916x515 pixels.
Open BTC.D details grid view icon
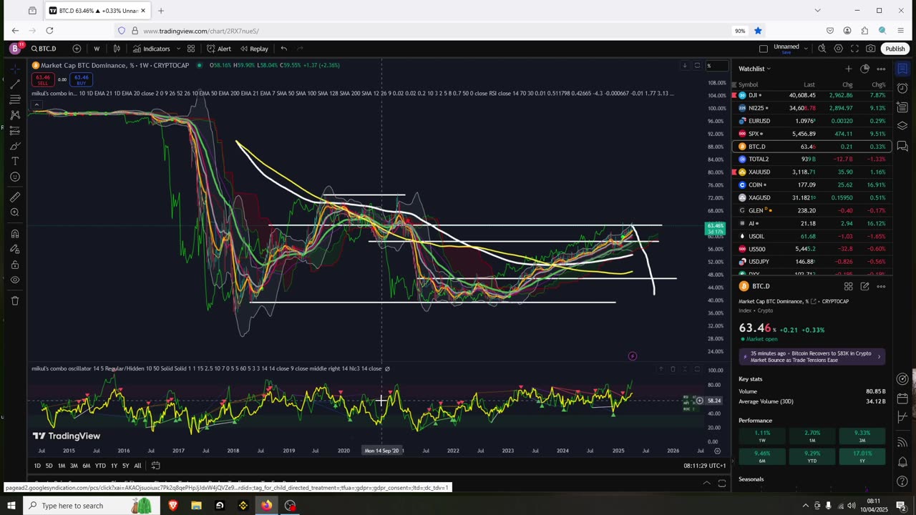coord(849,286)
